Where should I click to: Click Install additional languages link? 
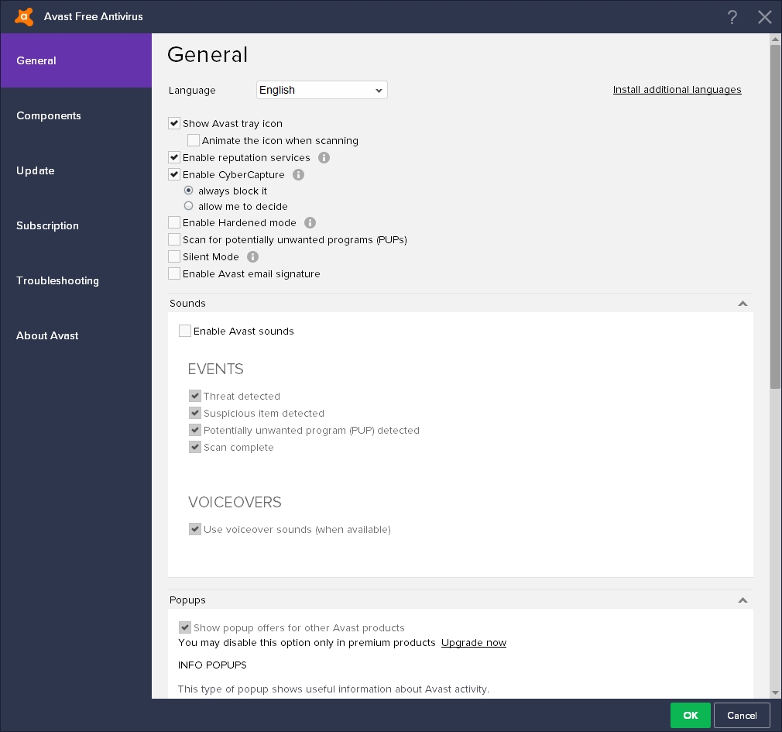click(x=677, y=90)
